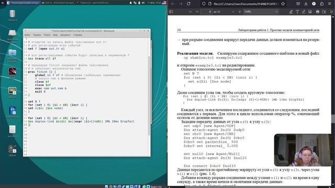Switch to Mousepad task in the panel

pyautogui.click(x=23, y=3)
